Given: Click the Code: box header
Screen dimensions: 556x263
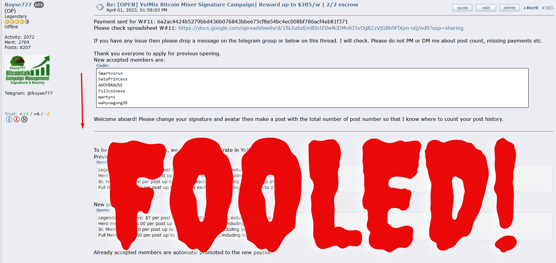Looking at the screenshot, I should (103, 65).
